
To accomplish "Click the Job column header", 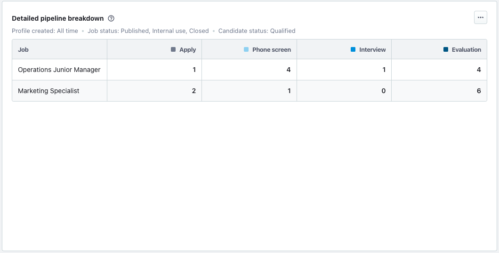I will point(24,49).
